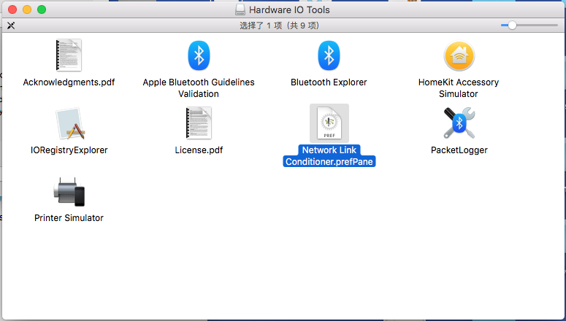
Task: Click the "Network Link Conditioner.prefPane" highlighted name
Action: tap(329, 156)
